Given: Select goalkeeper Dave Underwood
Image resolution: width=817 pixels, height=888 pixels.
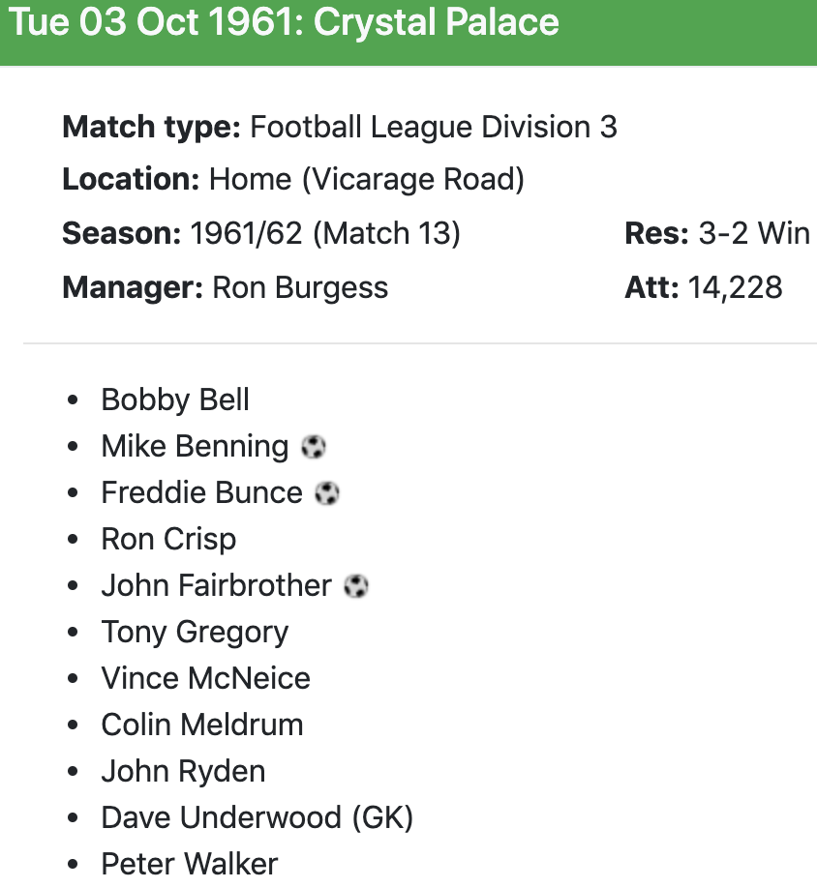Looking at the screenshot, I should click(x=257, y=818).
